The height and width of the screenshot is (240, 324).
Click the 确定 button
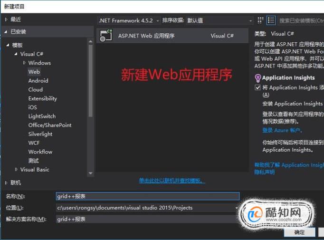click(299, 232)
